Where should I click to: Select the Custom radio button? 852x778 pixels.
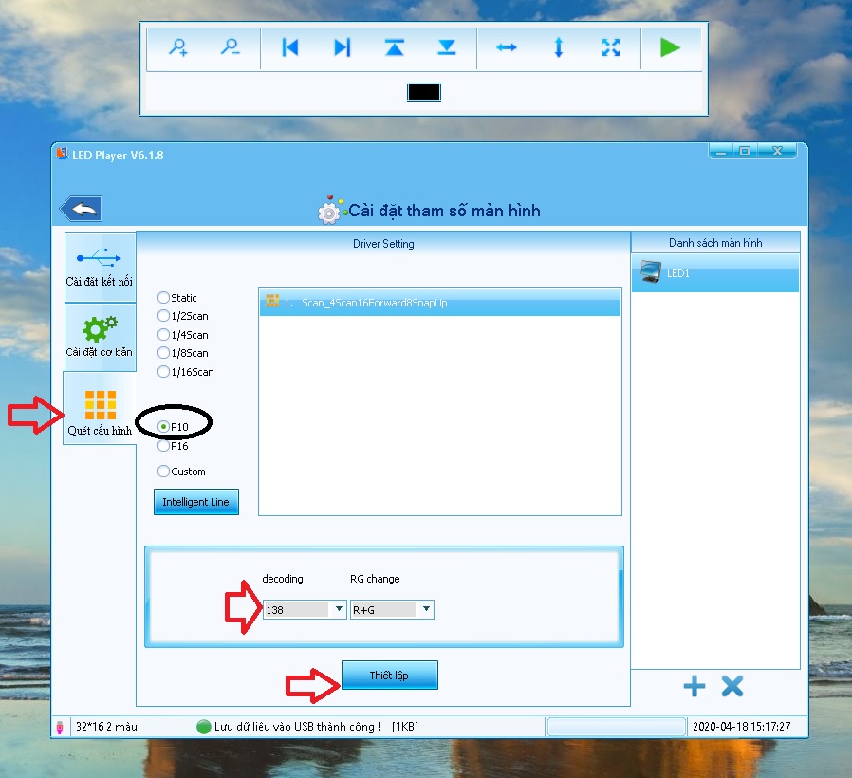tap(163, 471)
